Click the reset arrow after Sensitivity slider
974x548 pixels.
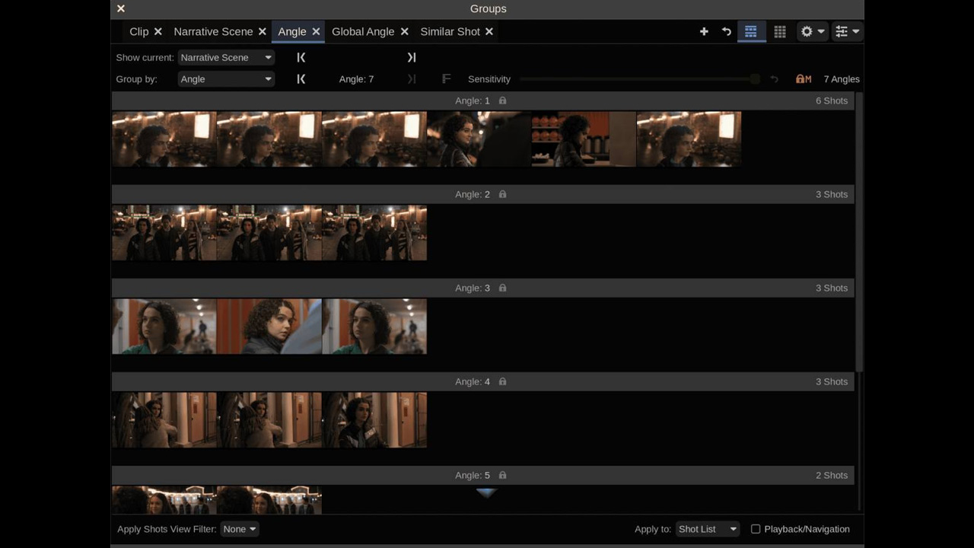775,78
